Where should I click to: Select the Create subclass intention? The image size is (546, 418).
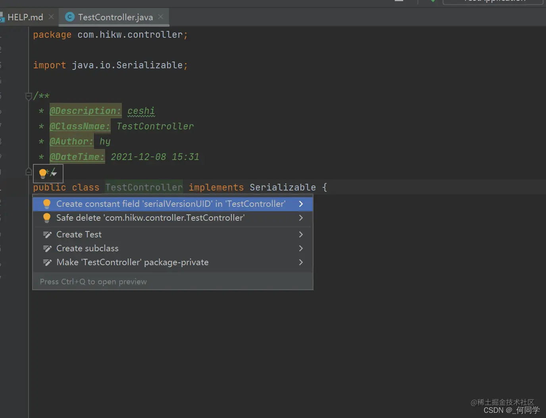click(x=173, y=248)
